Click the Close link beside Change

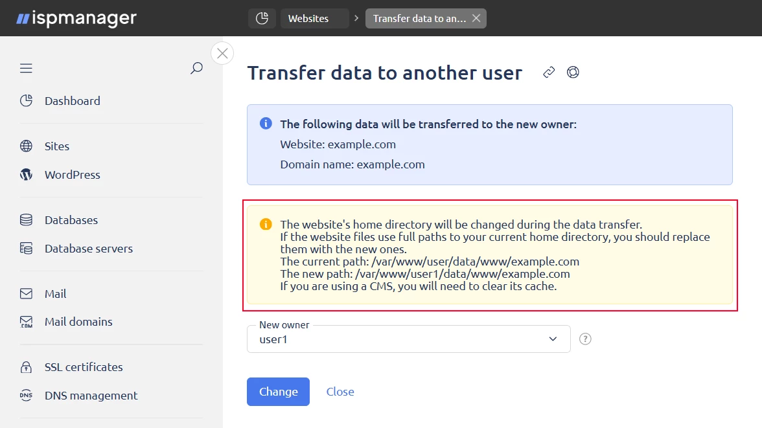click(340, 392)
